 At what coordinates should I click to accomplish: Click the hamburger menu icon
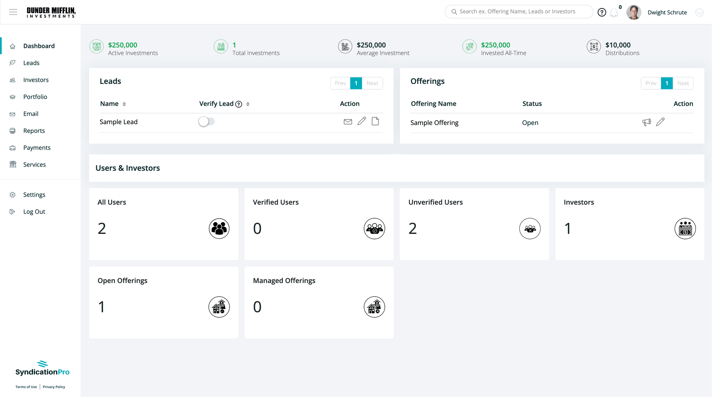click(x=13, y=12)
